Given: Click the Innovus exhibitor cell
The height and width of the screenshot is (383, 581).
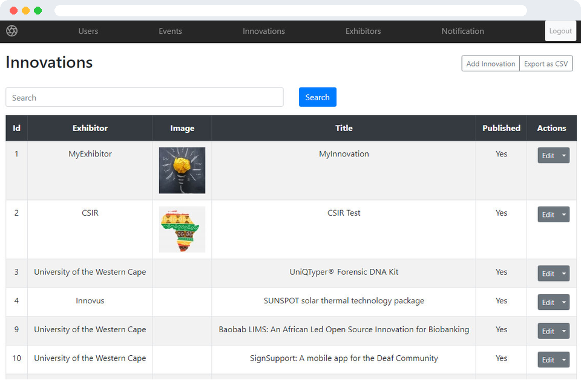Looking at the screenshot, I should (90, 301).
